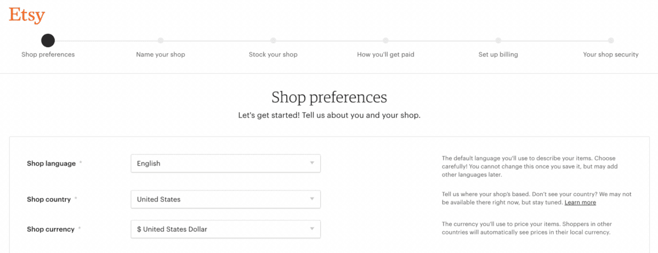The image size is (658, 253).
Task: Go to the How you'll get paid label
Action: [385, 55]
